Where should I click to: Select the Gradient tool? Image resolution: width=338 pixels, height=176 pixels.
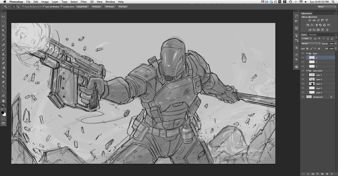[x=3, y=68]
